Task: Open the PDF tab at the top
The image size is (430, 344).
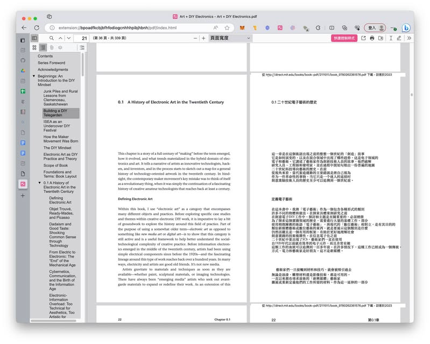Action: (x=215, y=16)
